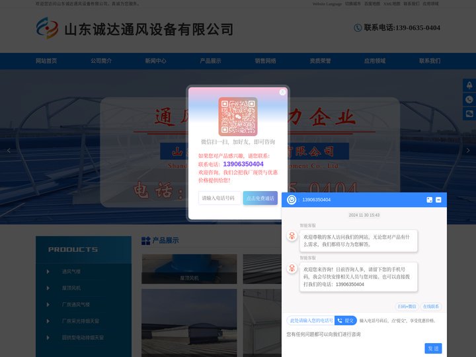Open 屋顶风机 sidebar category link
This screenshot has width=476, height=357.
tap(71, 288)
